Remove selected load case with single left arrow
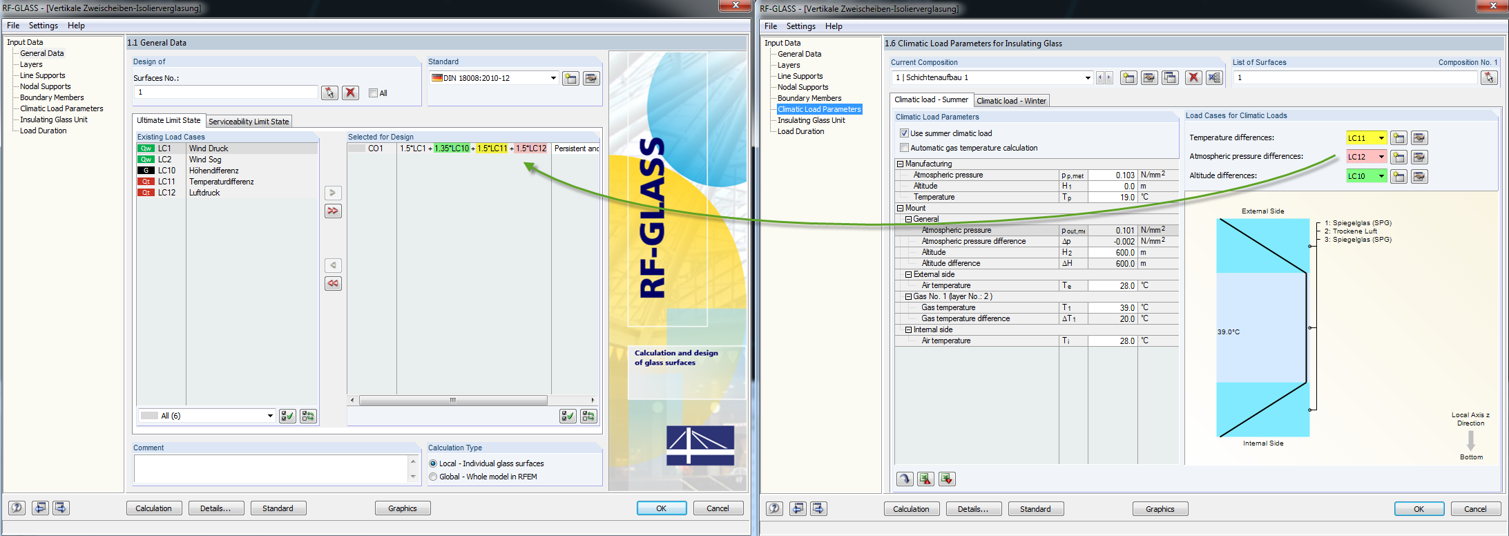Screen dimensions: 1509x536 pos(333,265)
